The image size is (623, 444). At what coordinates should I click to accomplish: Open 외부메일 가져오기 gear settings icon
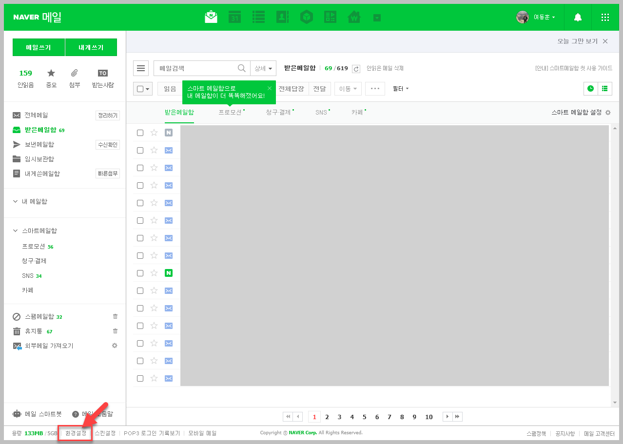(115, 346)
